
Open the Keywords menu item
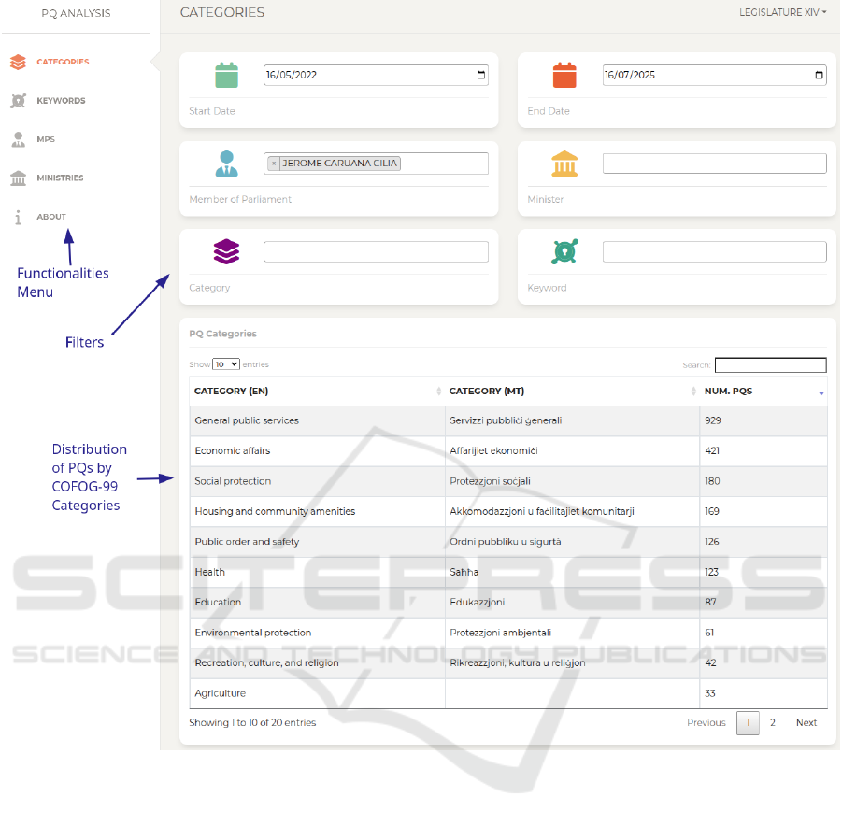[x=61, y=101]
